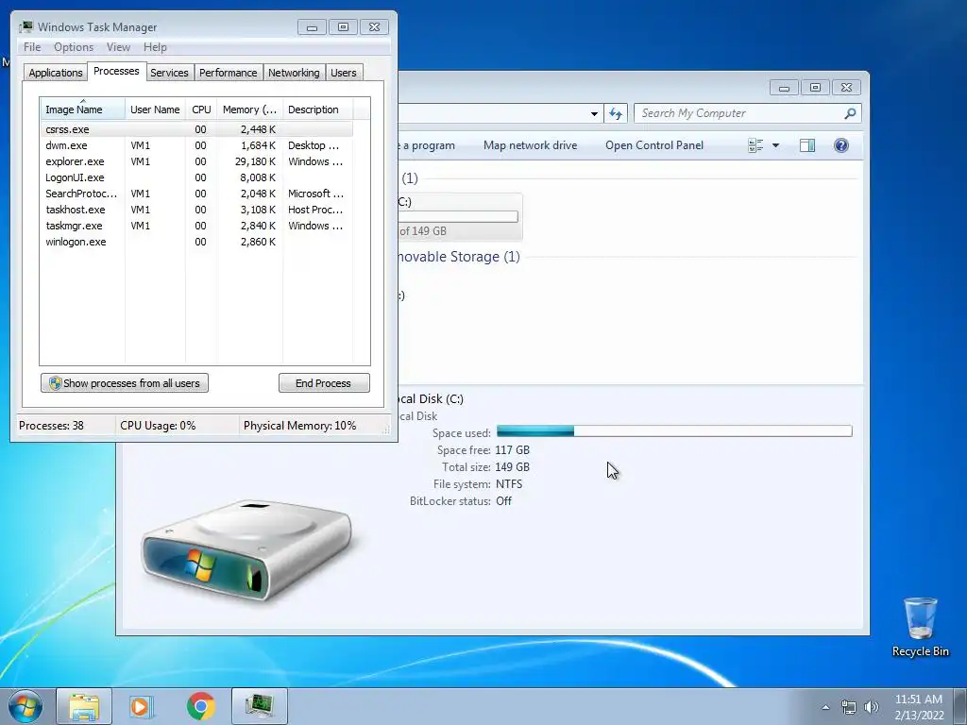Open the Recycle Bin on the desktop
The width and height of the screenshot is (967, 725).
pos(920,627)
